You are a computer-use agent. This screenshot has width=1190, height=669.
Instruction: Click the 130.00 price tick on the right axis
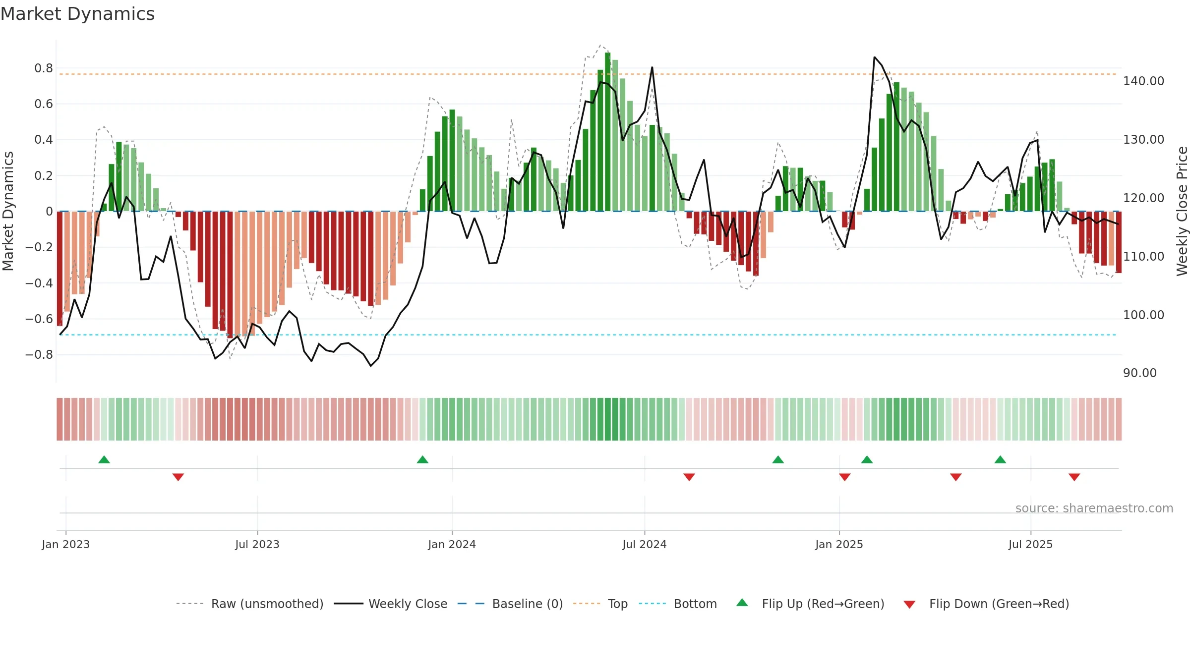(1144, 140)
